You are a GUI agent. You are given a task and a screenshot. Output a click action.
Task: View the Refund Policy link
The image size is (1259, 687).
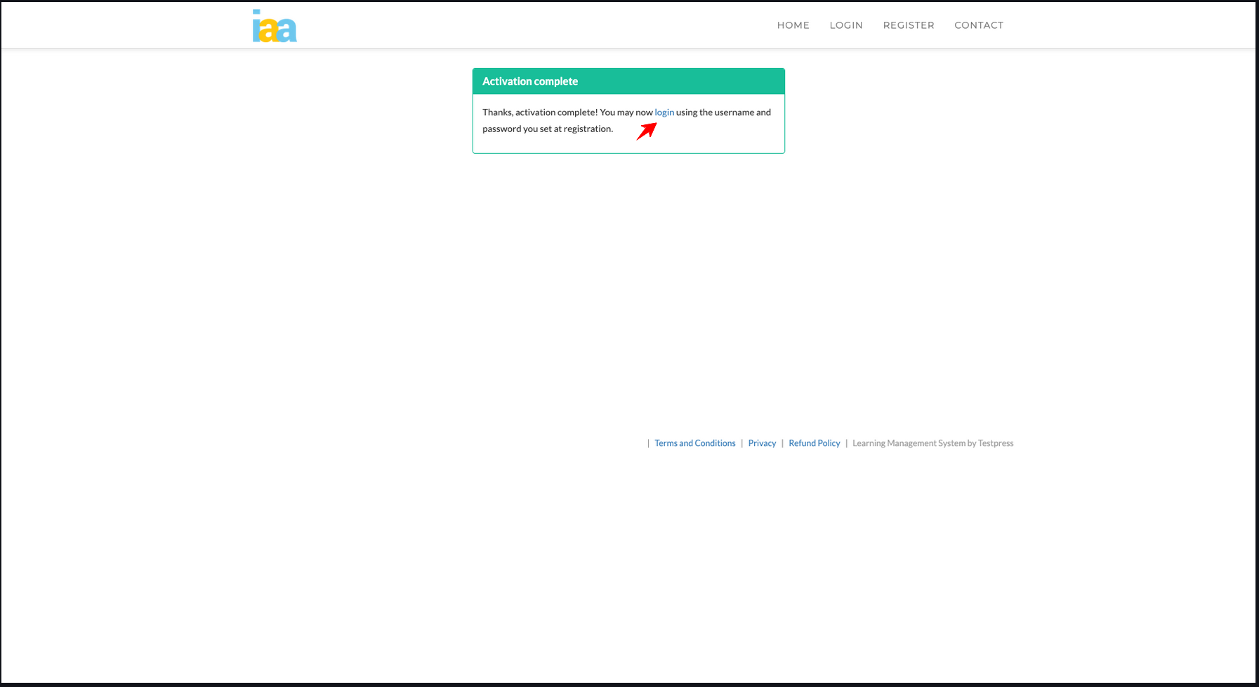[814, 443]
